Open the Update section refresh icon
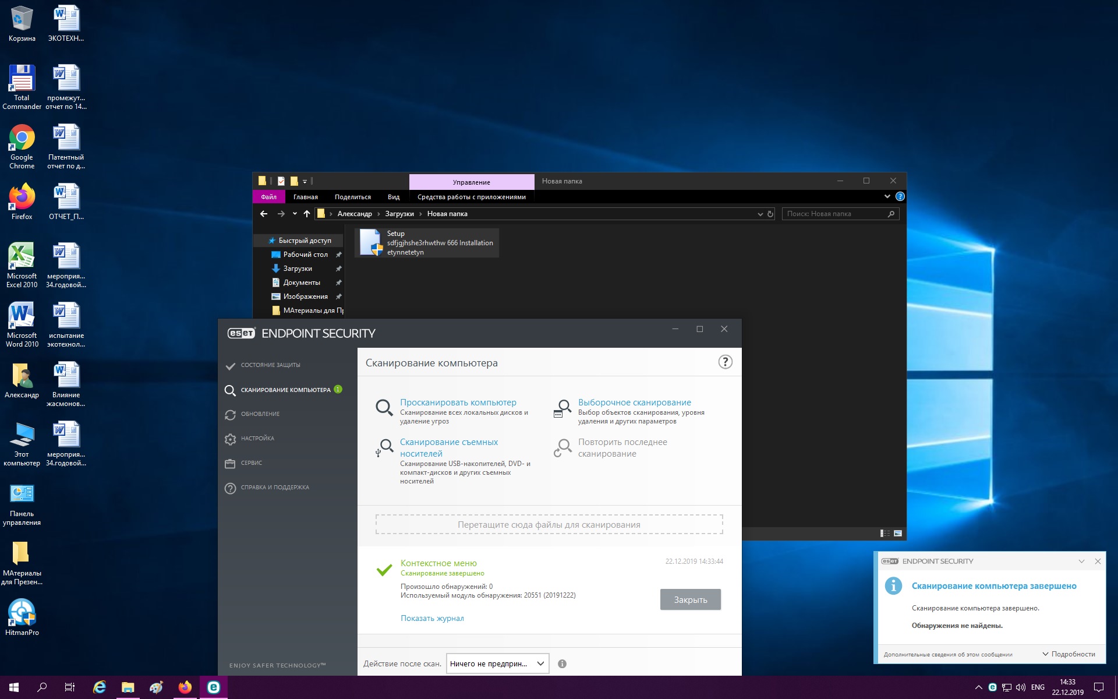 pos(230,415)
